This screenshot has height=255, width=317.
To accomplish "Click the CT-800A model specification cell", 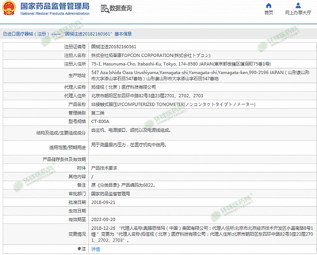I will (100, 121).
